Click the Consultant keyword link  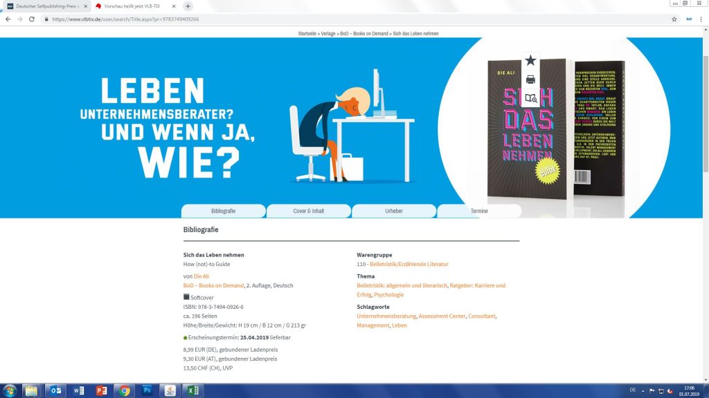point(482,316)
